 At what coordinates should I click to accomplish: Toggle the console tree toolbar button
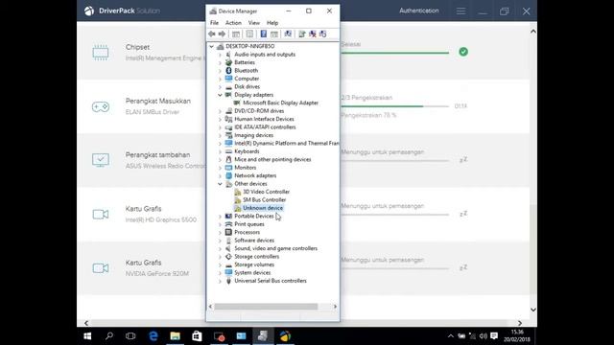pyautogui.click(x=236, y=34)
